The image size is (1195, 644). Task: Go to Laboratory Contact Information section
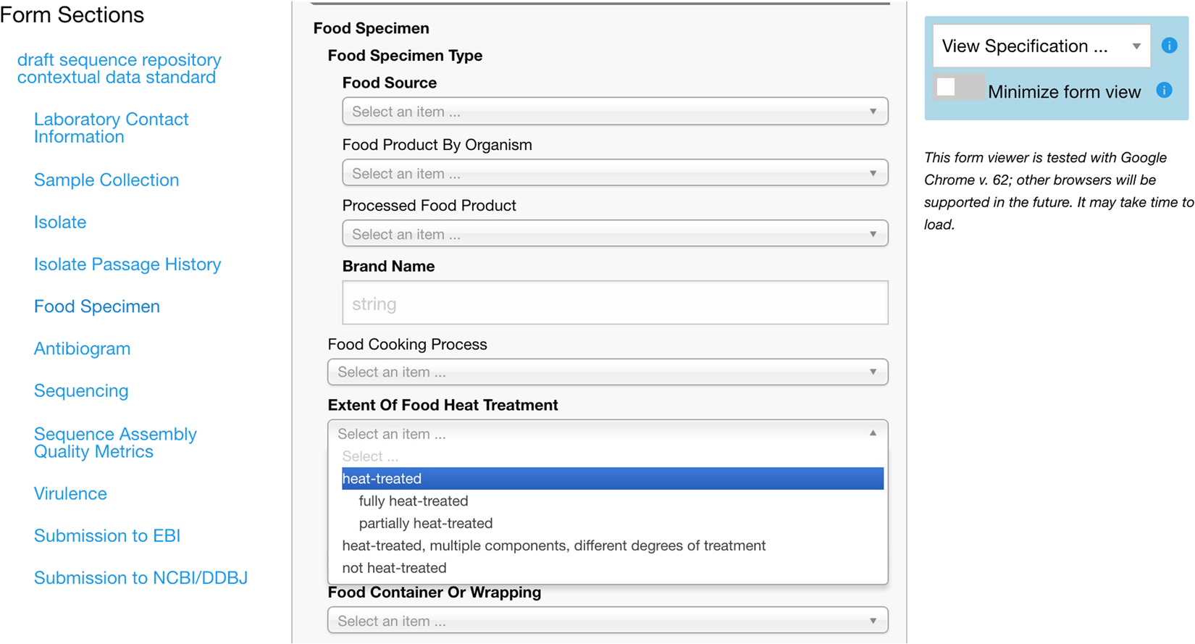click(x=111, y=128)
